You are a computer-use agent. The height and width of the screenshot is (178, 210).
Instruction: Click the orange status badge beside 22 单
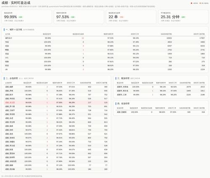point(121,17)
